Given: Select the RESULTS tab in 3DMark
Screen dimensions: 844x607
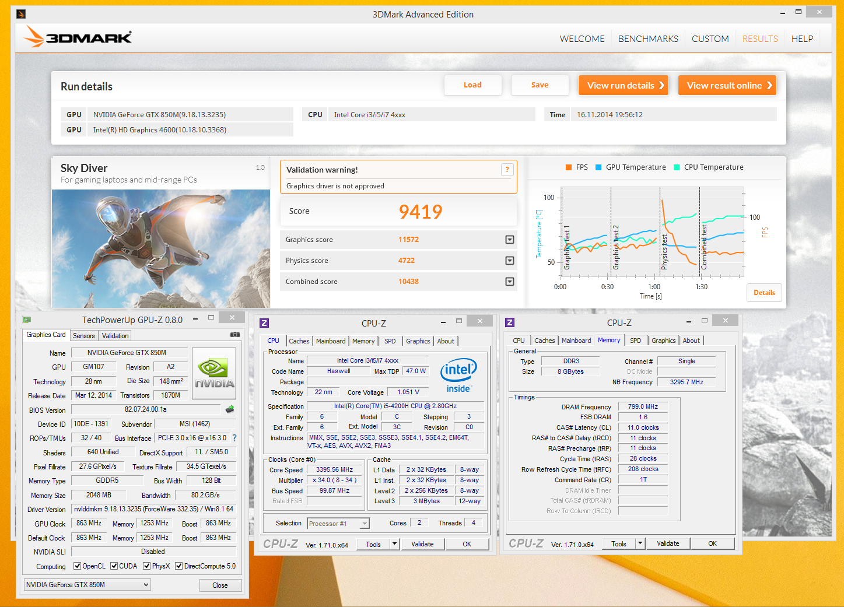Looking at the screenshot, I should [760, 39].
